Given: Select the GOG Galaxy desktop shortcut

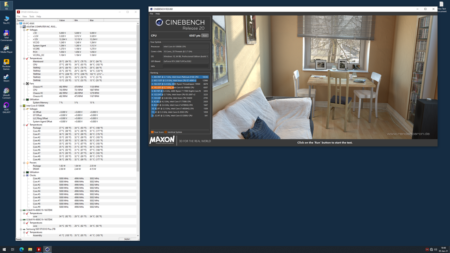Looking at the screenshot, I should click(x=6, y=108).
